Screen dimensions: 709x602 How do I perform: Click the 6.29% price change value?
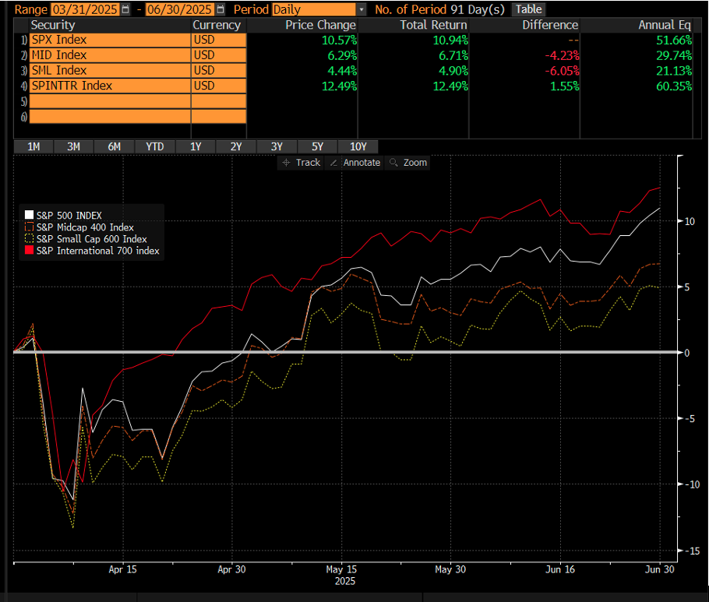[x=342, y=55]
